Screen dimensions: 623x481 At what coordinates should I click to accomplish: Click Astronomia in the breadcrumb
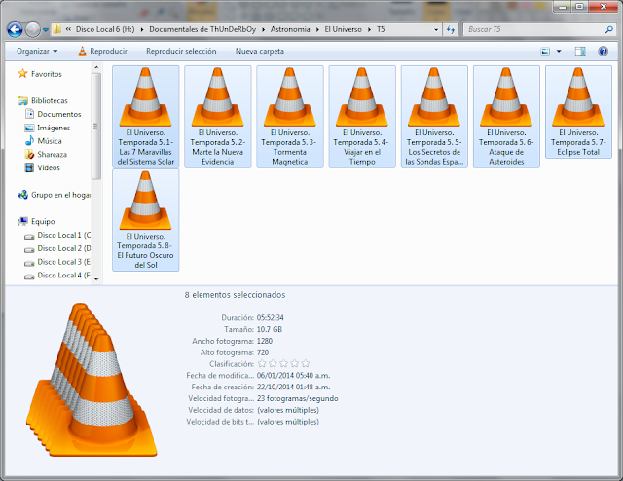290,29
